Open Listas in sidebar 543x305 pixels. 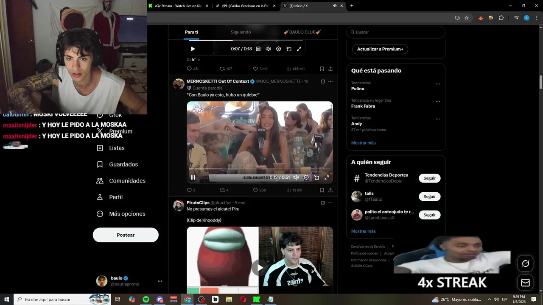pyautogui.click(x=111, y=148)
